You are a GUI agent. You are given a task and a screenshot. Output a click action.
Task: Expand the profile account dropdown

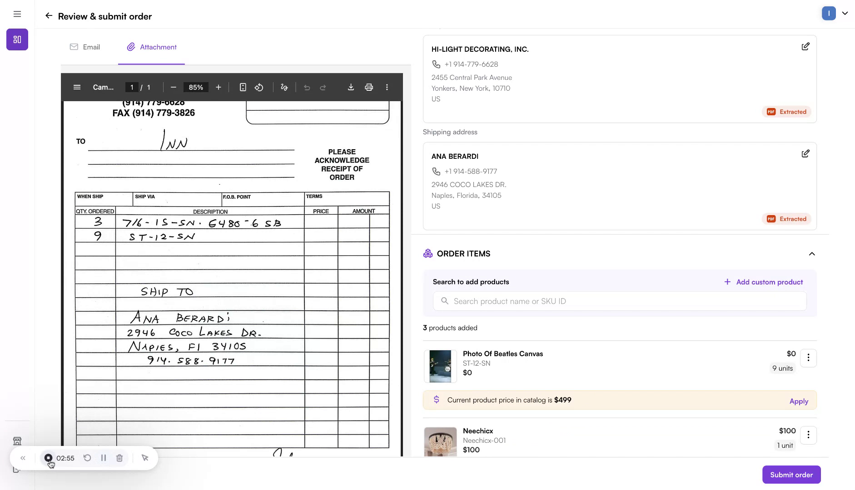(x=845, y=13)
